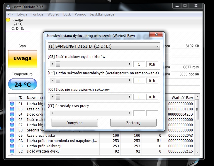214x166 pixels.
Task: Click the ID column header
Action: 20,97
